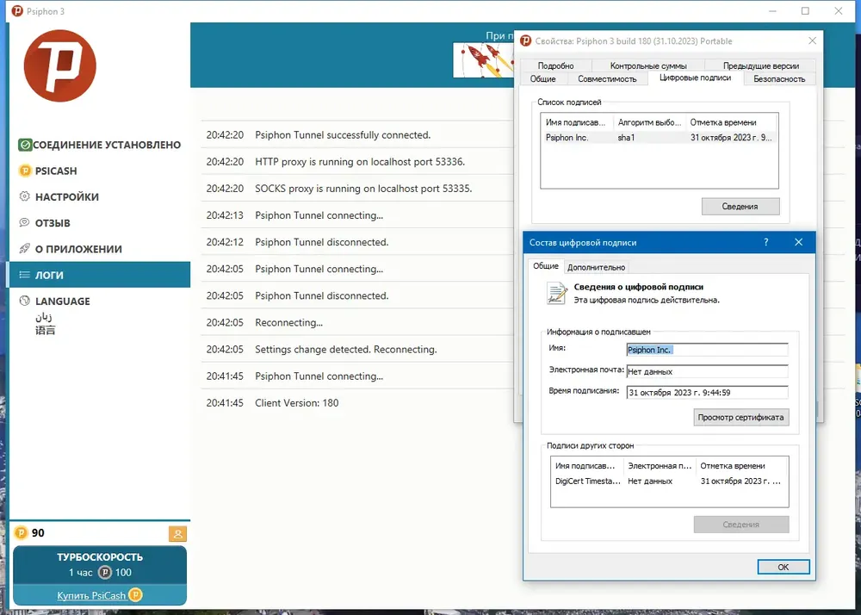Open Настройки via the gear icon
The image size is (861, 615).
pos(25,196)
